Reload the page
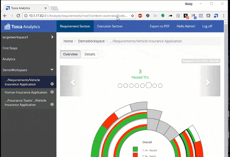The width and height of the screenshot is (230, 157). [x=18, y=16]
